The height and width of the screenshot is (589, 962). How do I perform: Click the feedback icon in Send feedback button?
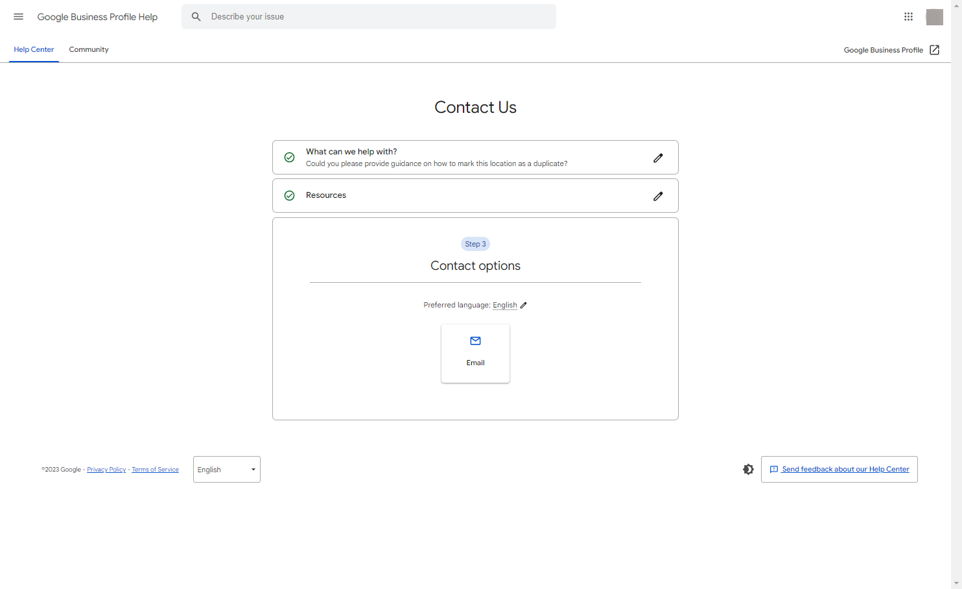[x=773, y=470]
